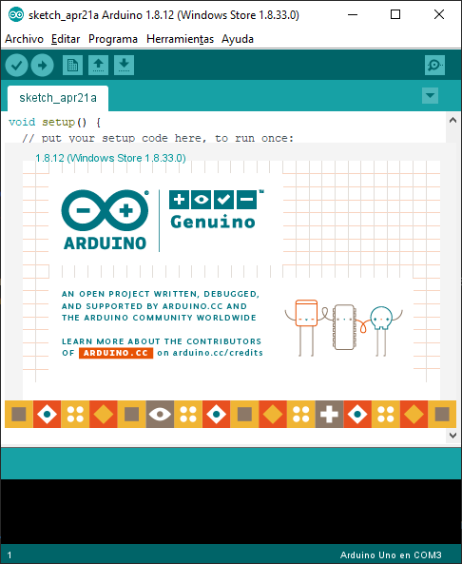
Task: Click the Arduino infinity logo on the splash
Action: click(x=105, y=210)
